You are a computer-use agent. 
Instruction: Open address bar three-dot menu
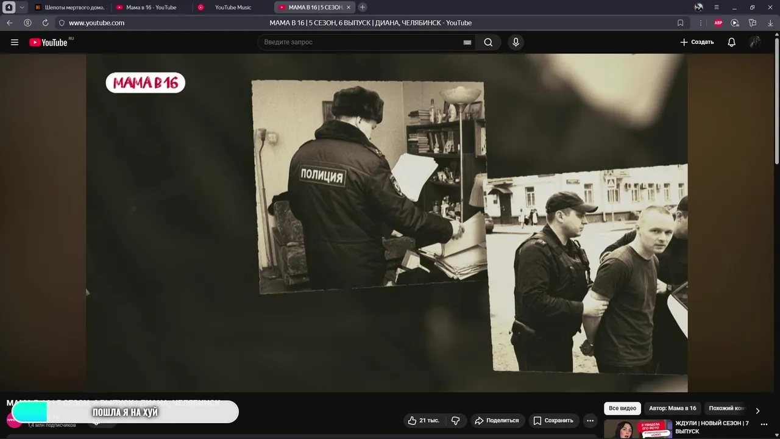coord(701,23)
